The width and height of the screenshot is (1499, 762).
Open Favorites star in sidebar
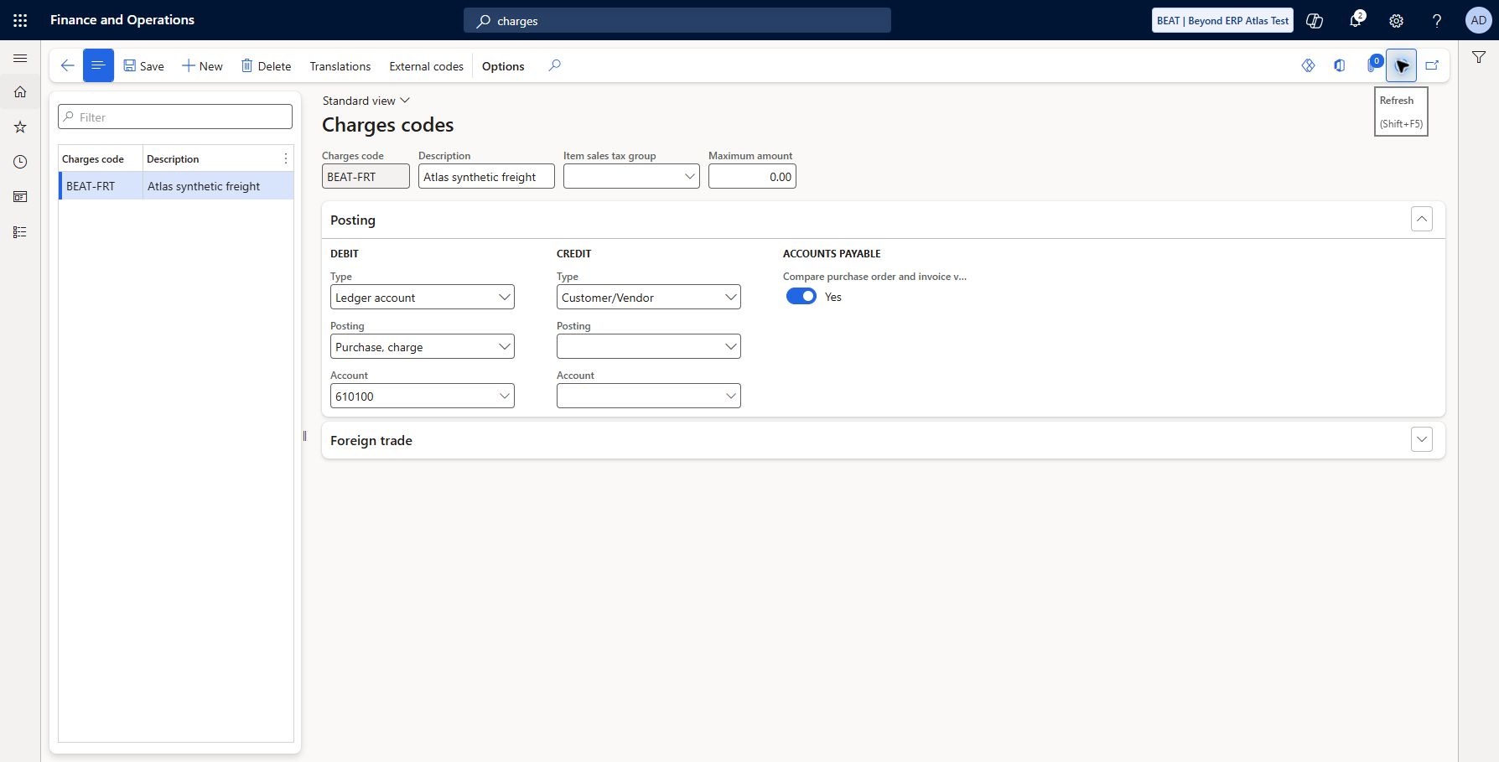(x=20, y=127)
